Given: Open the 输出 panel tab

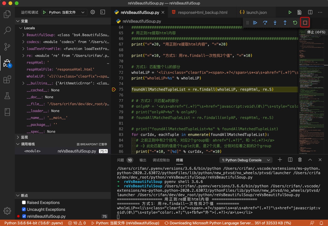Looking at the screenshot, I should pyautogui.click(x=143, y=160).
